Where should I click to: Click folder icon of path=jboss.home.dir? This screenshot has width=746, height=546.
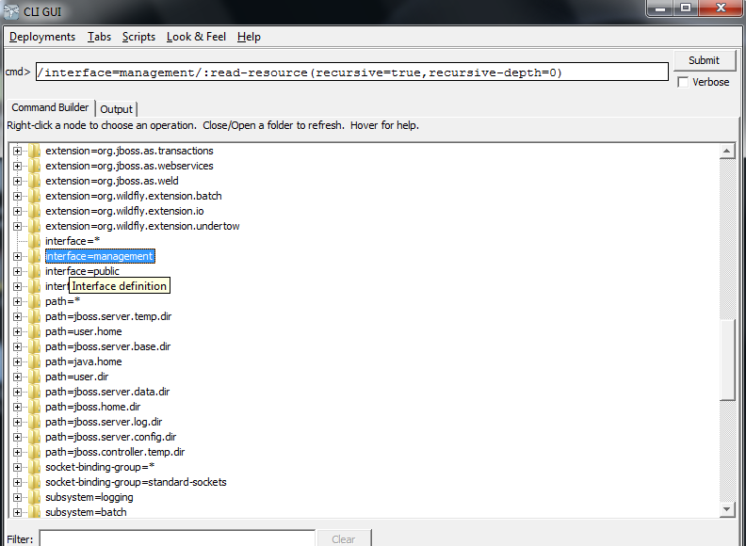click(34, 407)
